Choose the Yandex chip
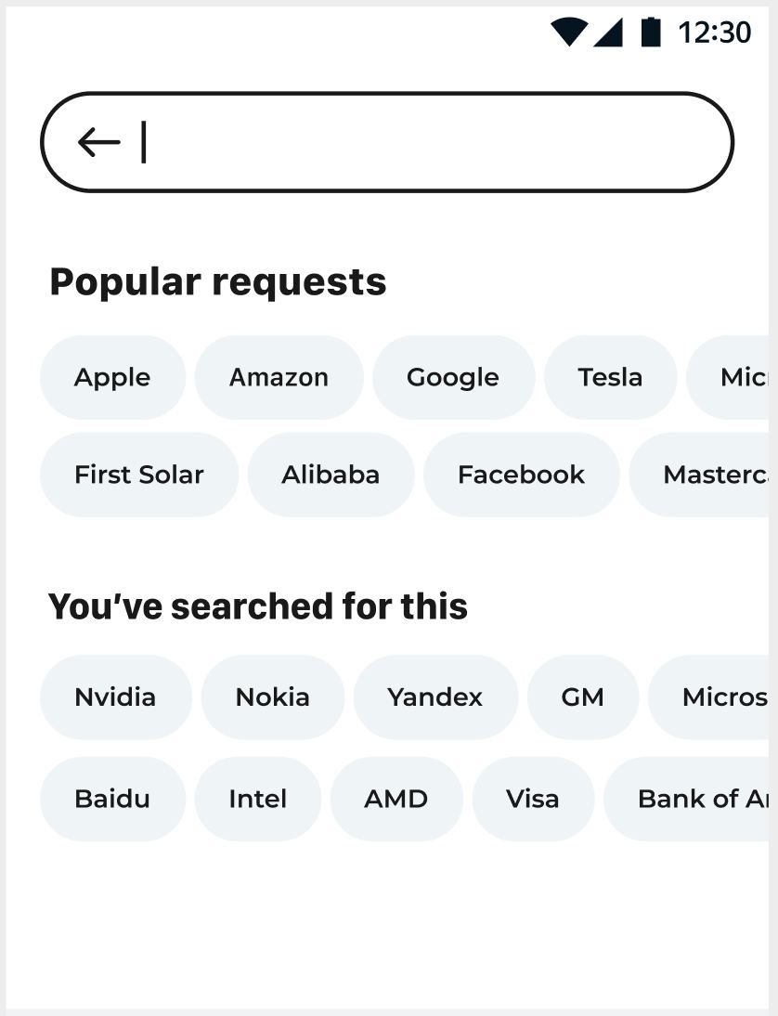Viewport: 778px width, 1016px height. (435, 697)
